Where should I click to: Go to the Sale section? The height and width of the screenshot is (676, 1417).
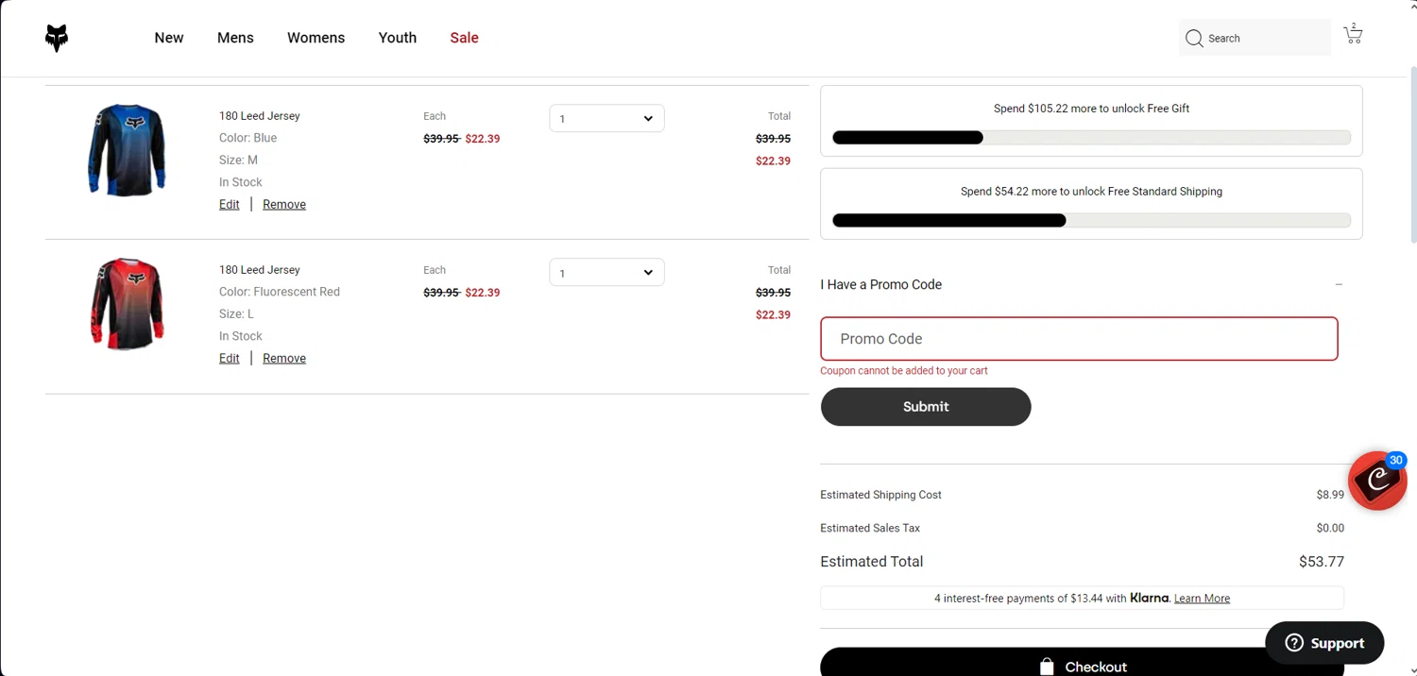(x=464, y=38)
